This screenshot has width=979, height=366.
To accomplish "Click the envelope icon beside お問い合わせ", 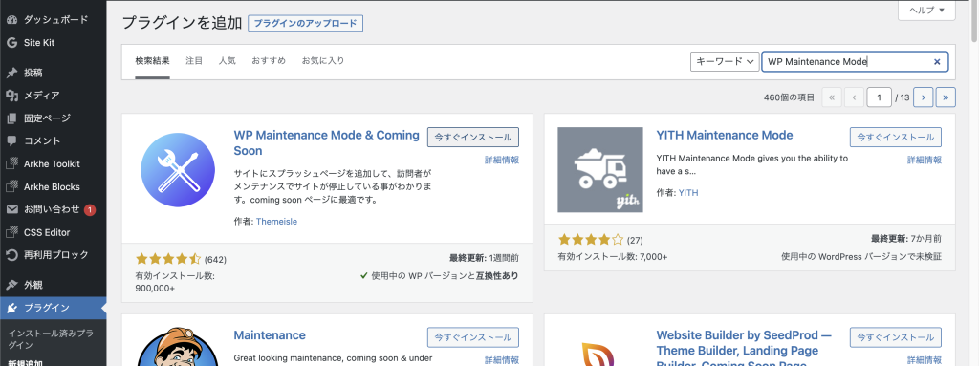I will pyautogui.click(x=11, y=209).
